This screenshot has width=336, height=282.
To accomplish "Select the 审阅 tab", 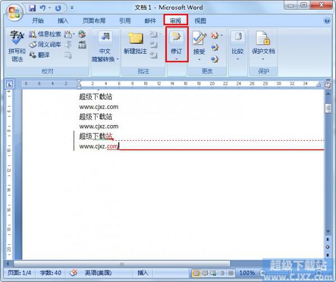I will 175,21.
